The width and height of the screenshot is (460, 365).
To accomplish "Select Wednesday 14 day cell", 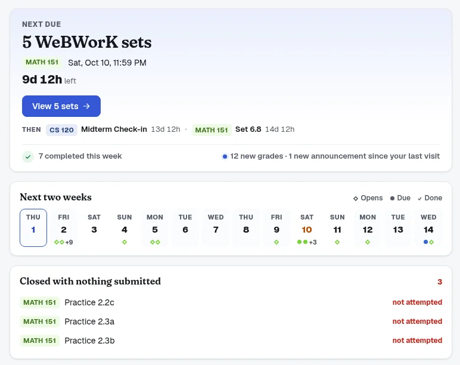I will tap(428, 228).
